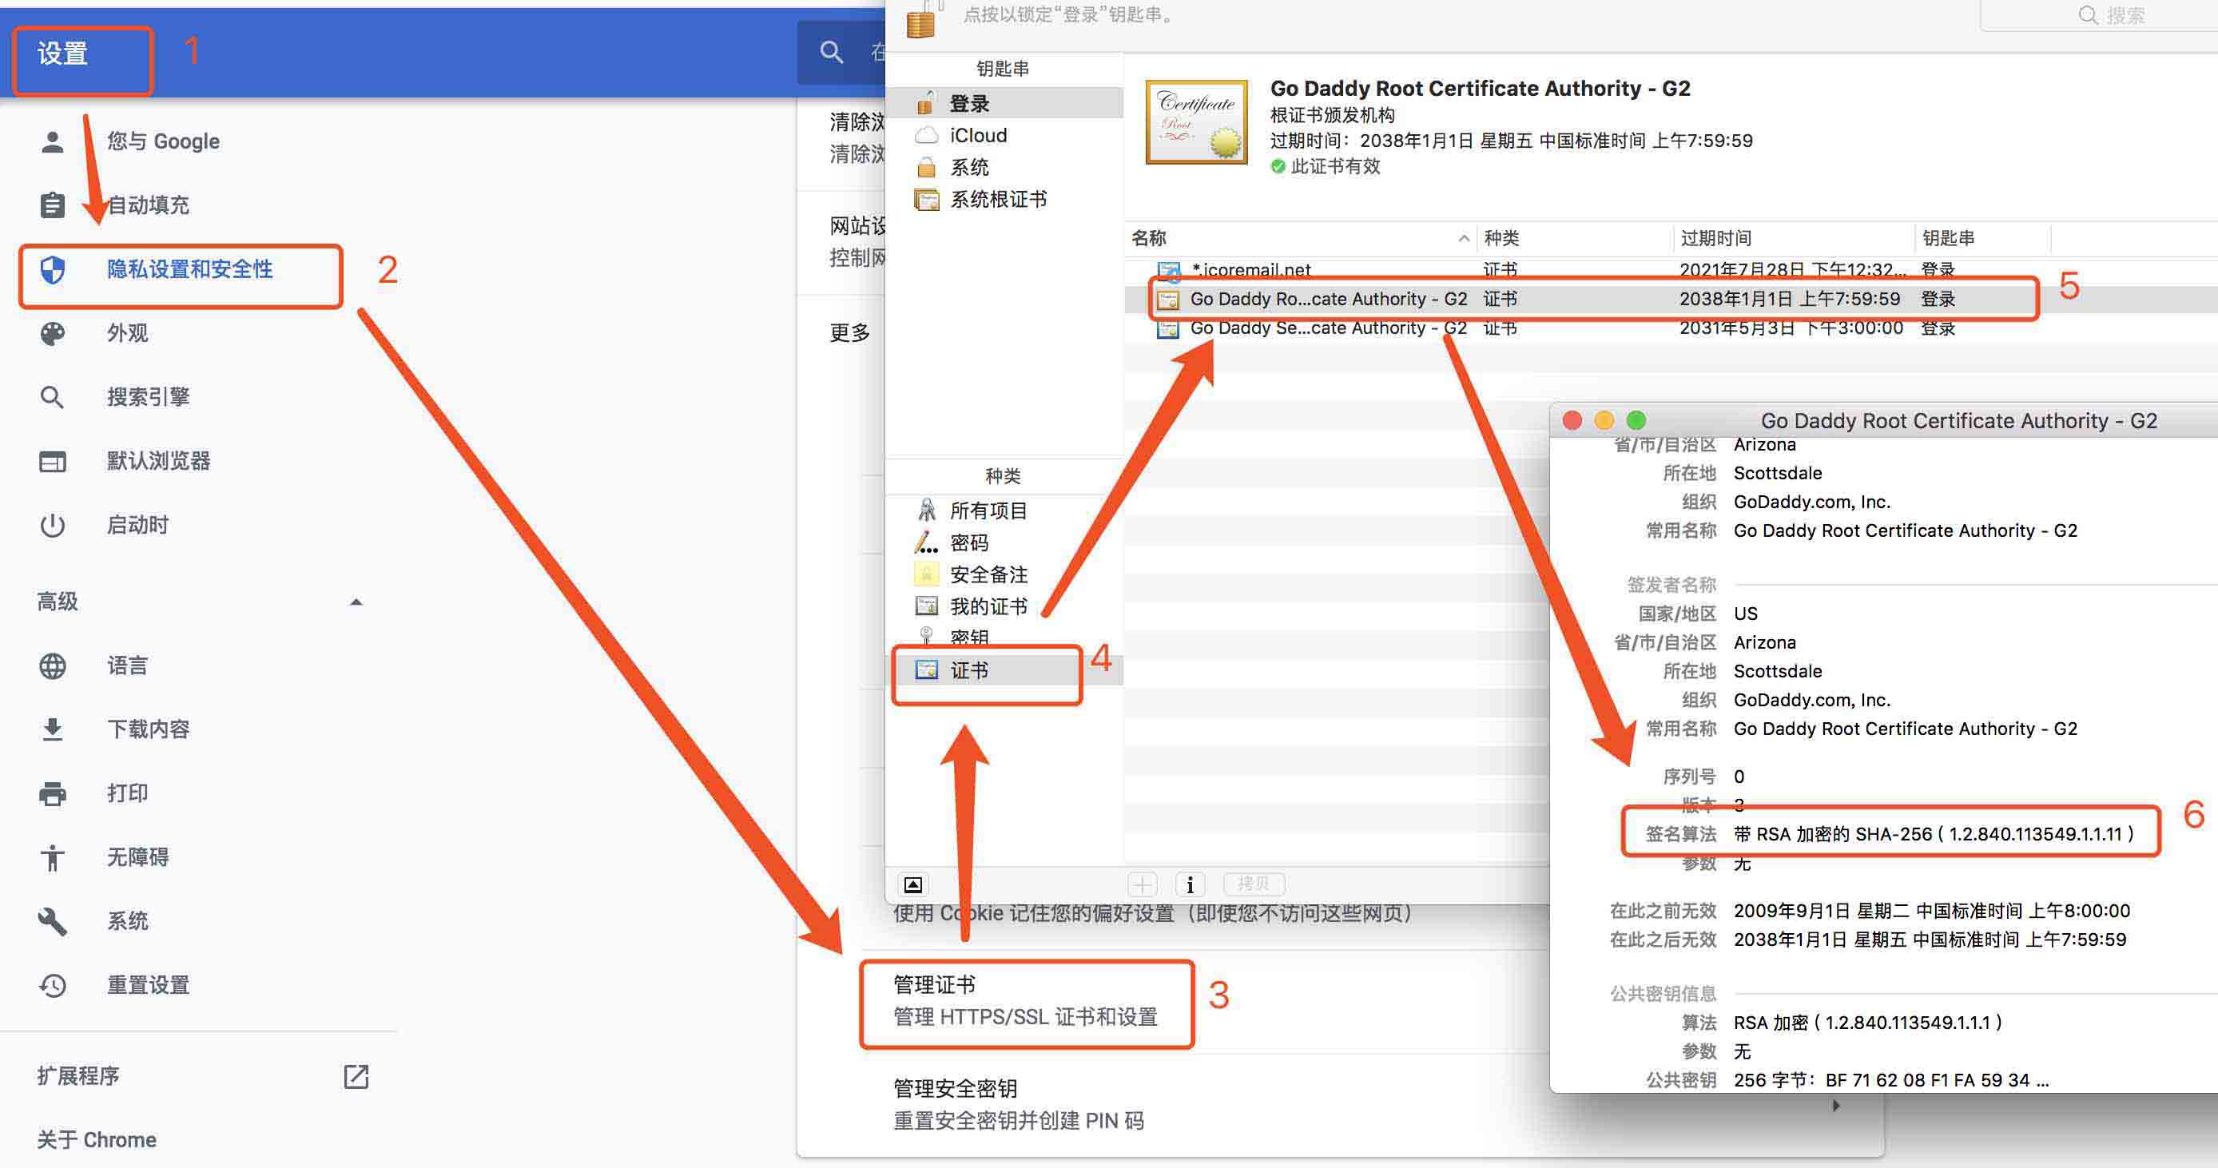Sort by 钥匙串 column header
The width and height of the screenshot is (2218, 1168).
tap(1982, 238)
